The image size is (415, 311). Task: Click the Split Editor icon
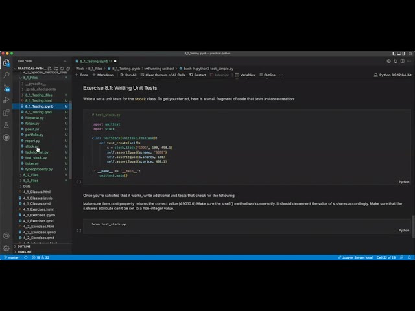coord(402,61)
